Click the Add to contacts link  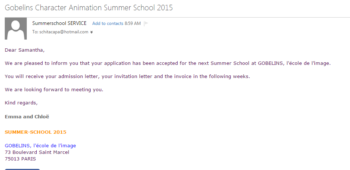point(107,23)
